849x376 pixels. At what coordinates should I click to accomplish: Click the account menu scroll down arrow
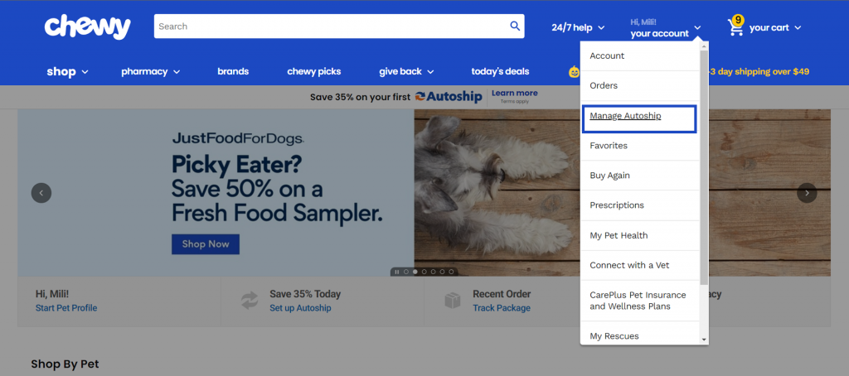(704, 340)
